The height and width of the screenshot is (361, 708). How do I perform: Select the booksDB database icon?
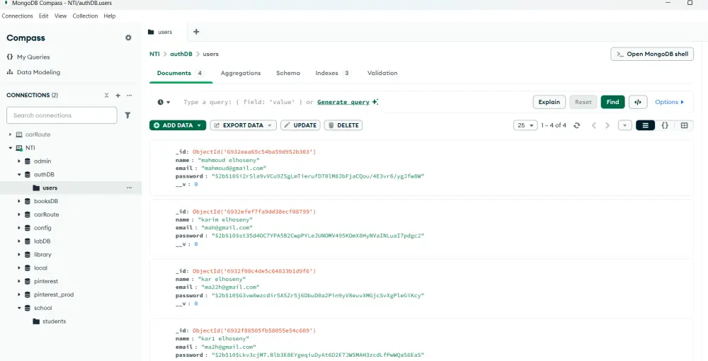click(28, 201)
